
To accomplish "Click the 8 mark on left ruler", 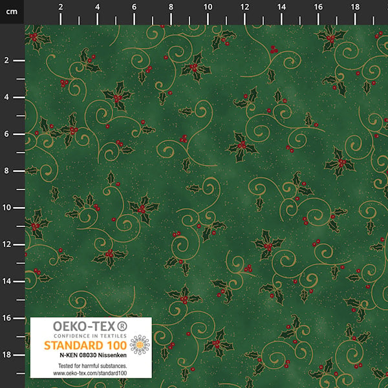I will pyautogui.click(x=6, y=171).
